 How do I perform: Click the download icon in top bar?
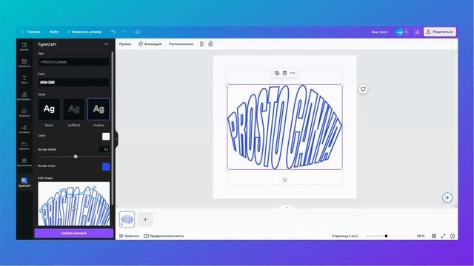point(417,32)
